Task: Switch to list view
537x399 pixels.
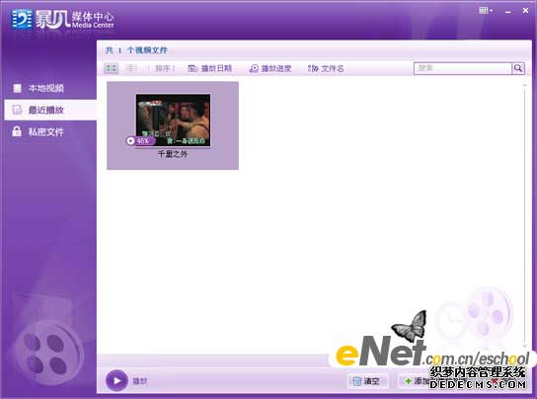Action: click(x=131, y=68)
